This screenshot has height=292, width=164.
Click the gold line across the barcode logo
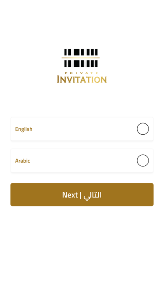(x=81, y=58)
